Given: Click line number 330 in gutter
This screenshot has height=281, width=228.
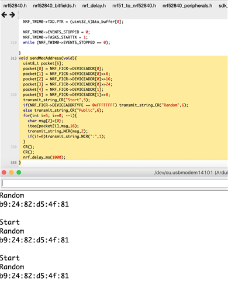Looking at the screenshot, I should coord(13,147).
